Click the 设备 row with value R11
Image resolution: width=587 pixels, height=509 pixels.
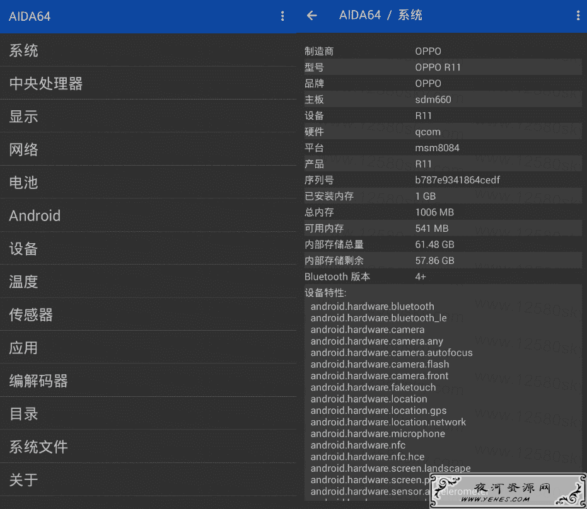[443, 115]
